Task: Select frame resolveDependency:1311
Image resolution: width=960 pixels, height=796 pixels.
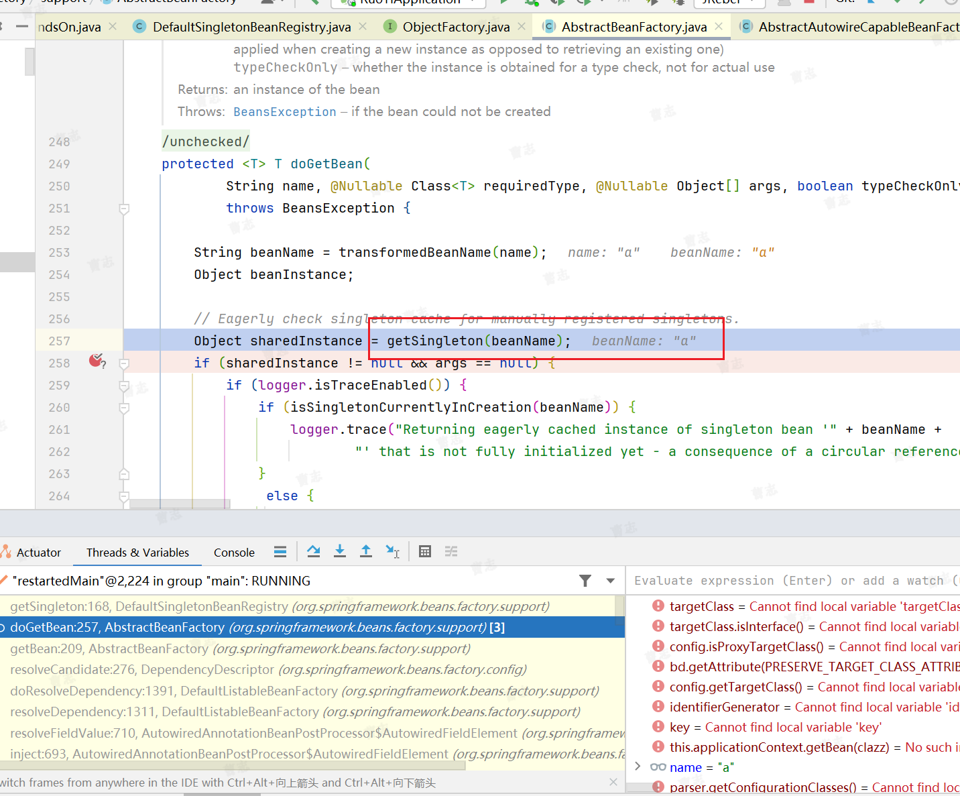Action: click(312, 712)
